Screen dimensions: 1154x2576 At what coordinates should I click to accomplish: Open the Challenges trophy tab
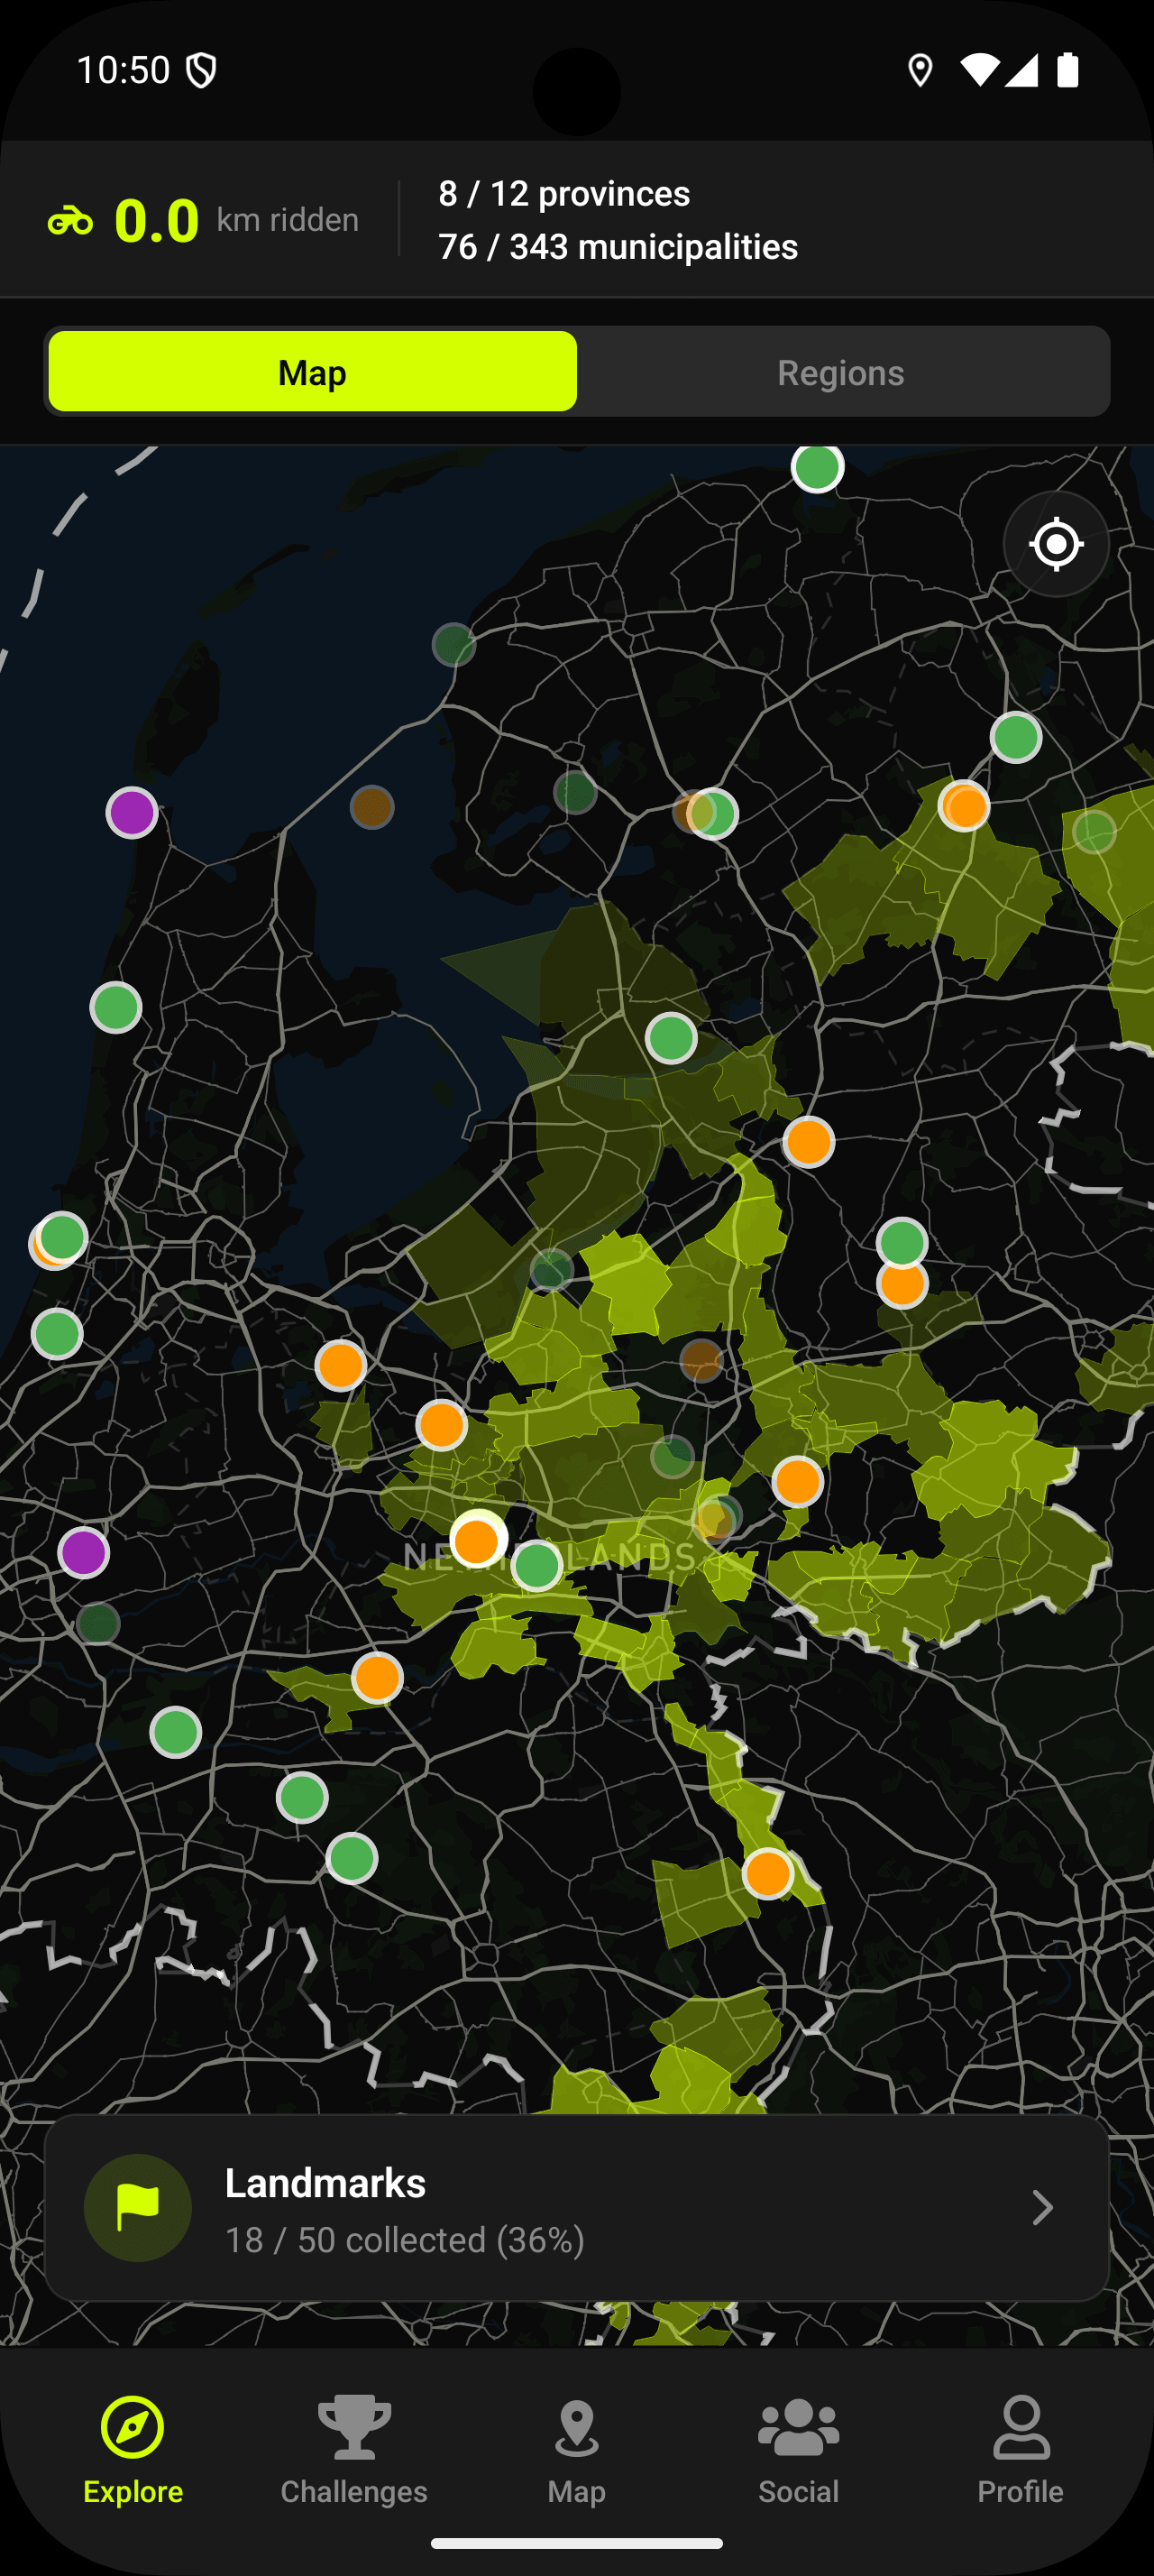(x=353, y=2449)
